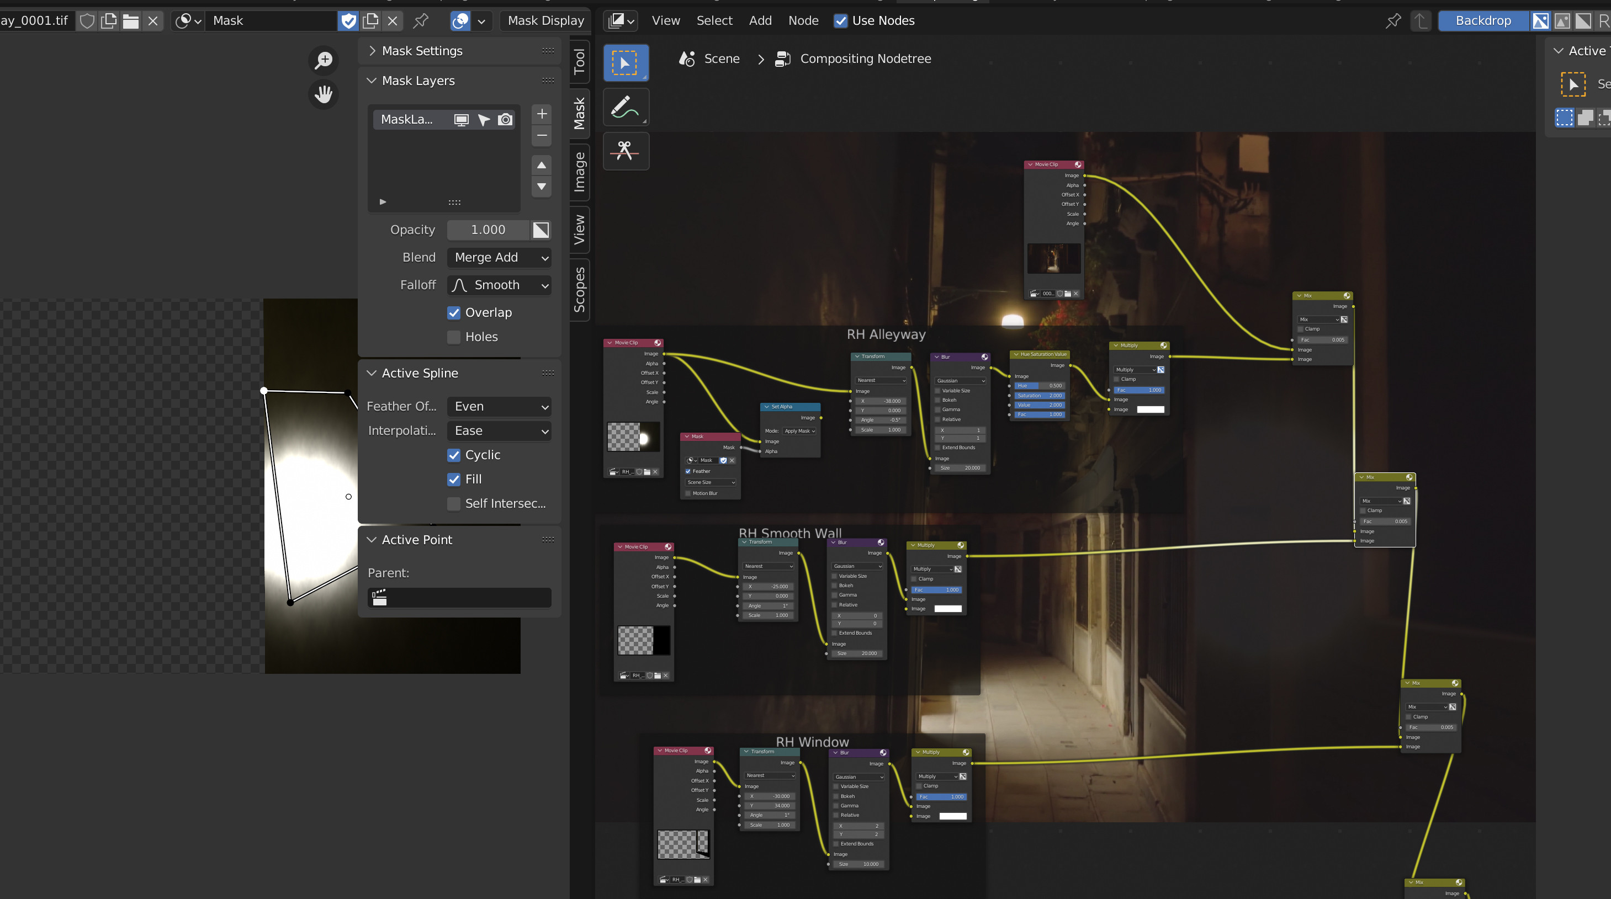
Task: Toggle fake user shield for Mask datablock
Action: (348, 20)
